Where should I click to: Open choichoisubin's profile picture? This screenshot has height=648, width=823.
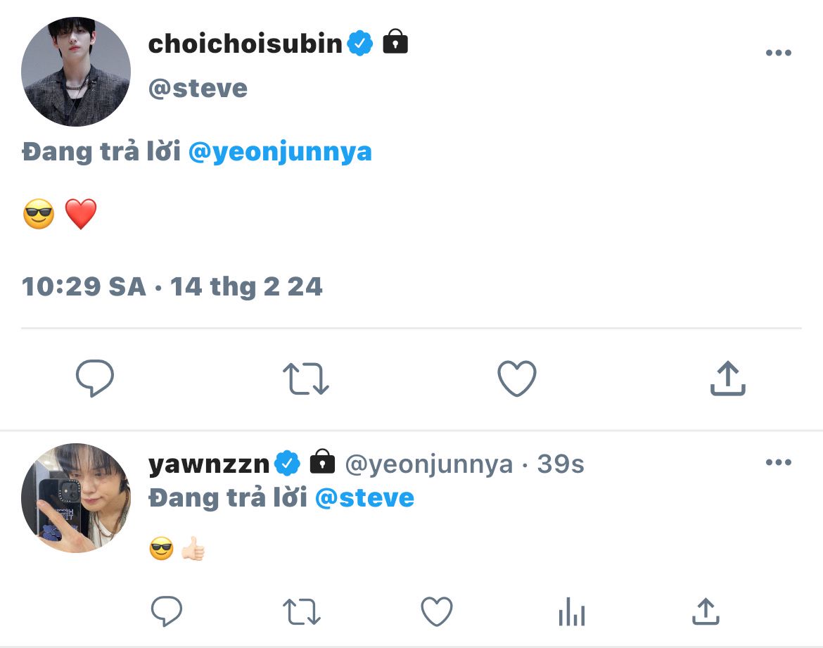[76, 72]
